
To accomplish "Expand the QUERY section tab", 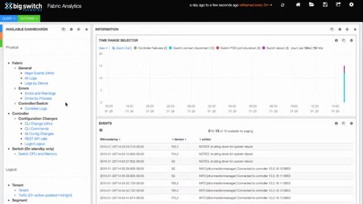I will click(9, 19).
